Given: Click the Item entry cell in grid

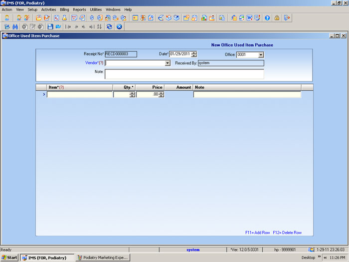Looking at the screenshot, I should [x=80, y=94].
